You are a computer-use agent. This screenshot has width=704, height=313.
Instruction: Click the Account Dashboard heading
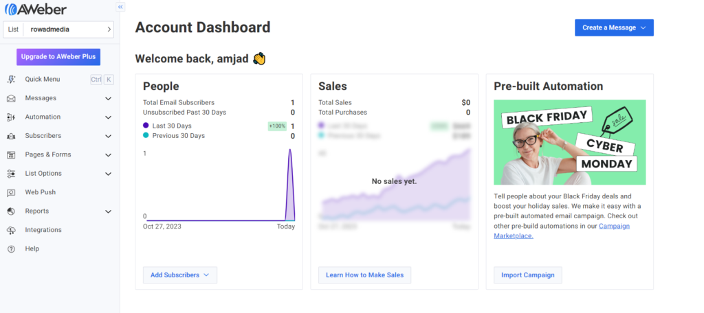(203, 27)
